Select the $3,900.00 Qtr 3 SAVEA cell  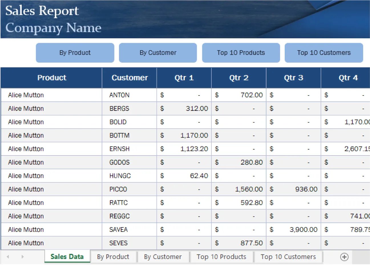293,229
